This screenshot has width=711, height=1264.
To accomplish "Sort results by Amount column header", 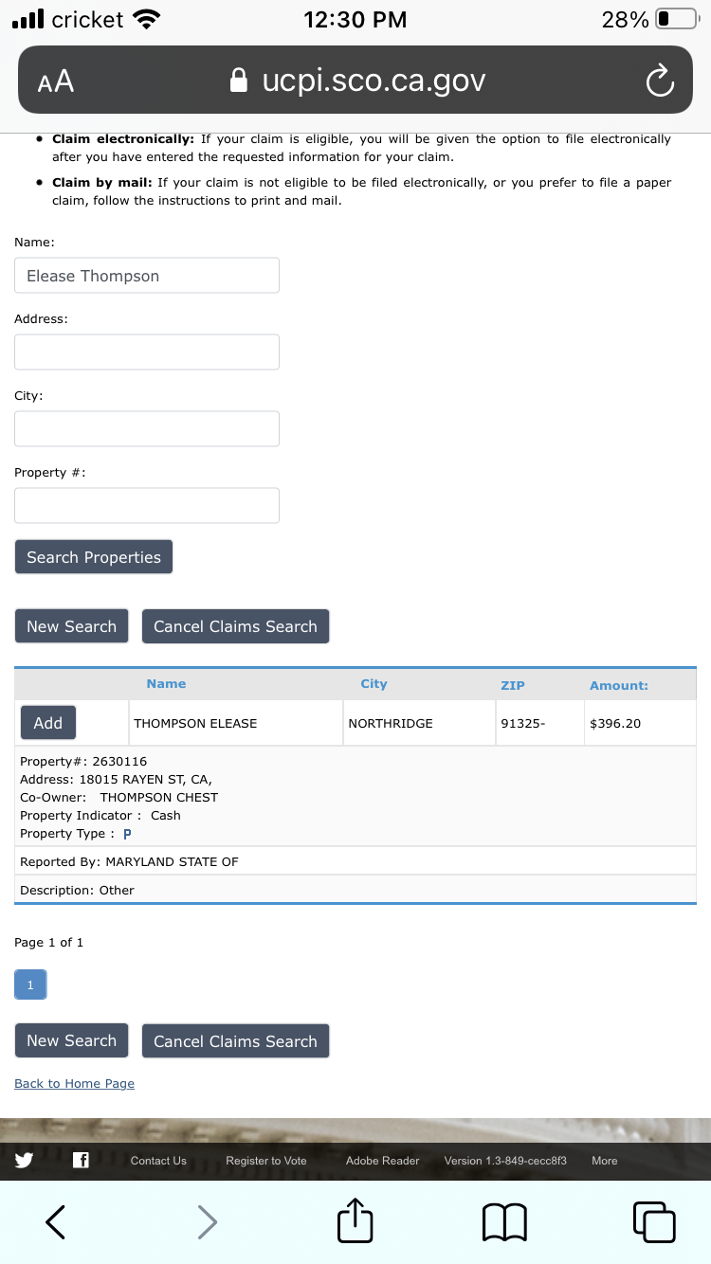I will tap(619, 685).
